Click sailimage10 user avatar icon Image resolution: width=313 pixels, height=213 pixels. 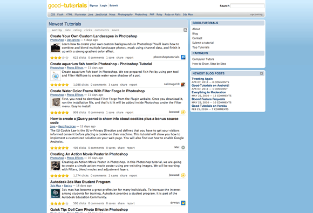183,84
